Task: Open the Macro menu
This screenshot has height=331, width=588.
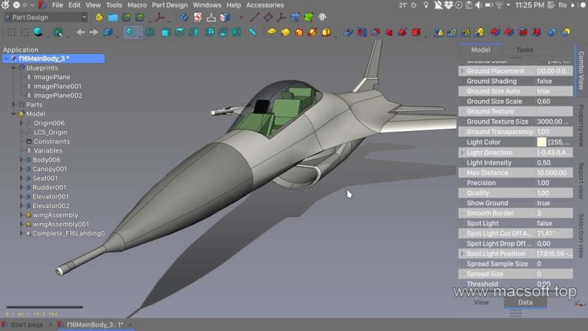Action: coord(137,5)
